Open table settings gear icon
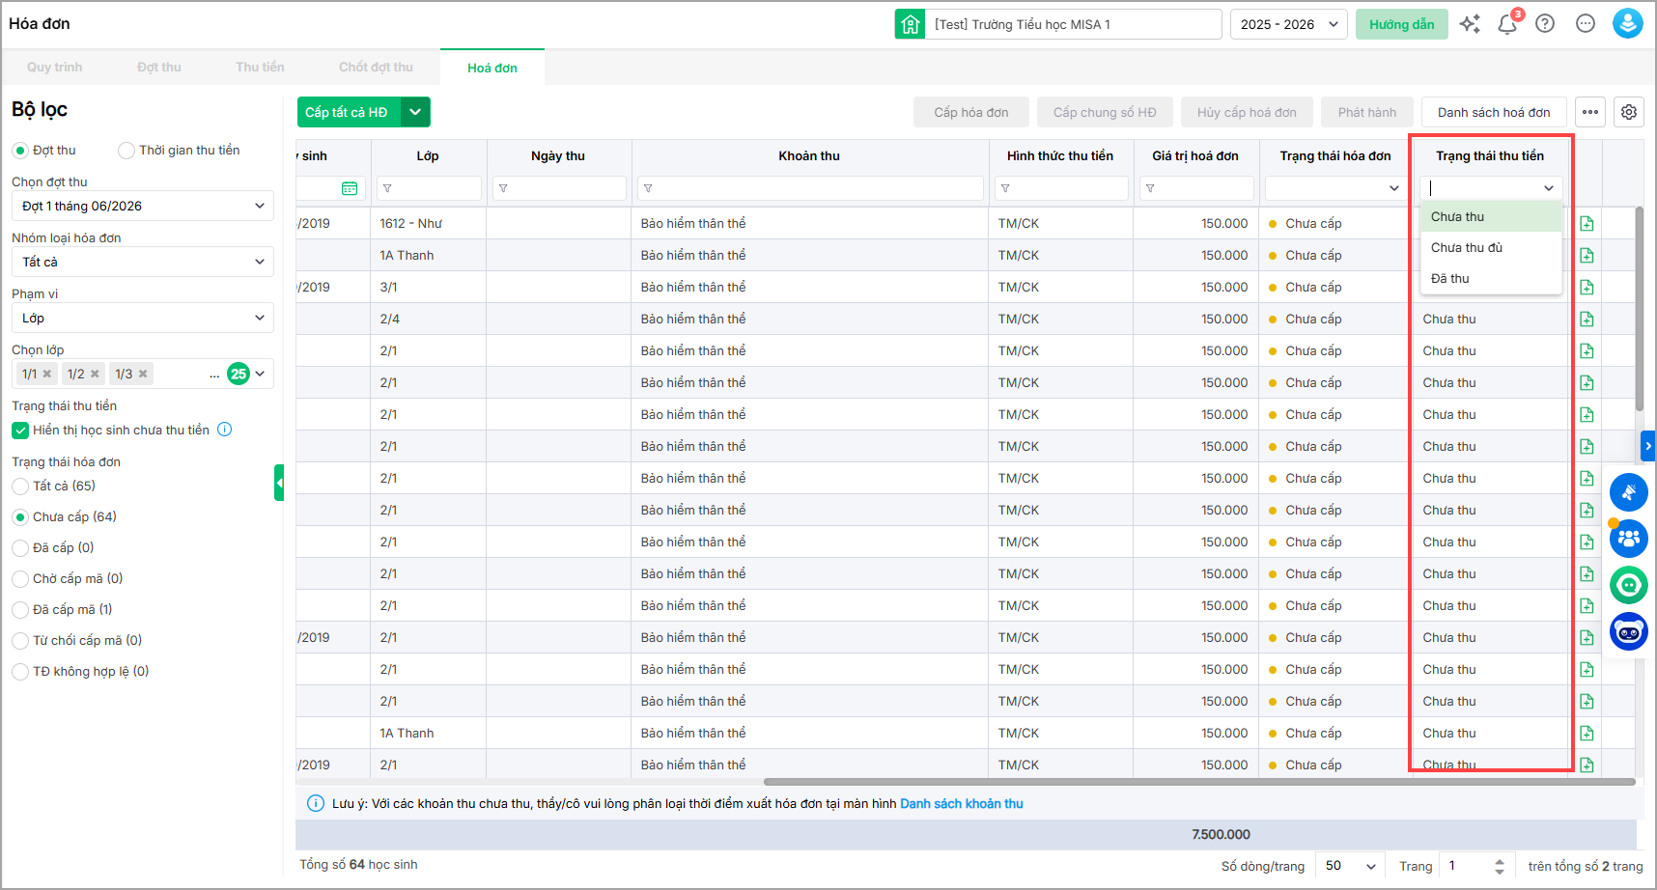Screen dimensions: 1657x890 coord(1629,112)
